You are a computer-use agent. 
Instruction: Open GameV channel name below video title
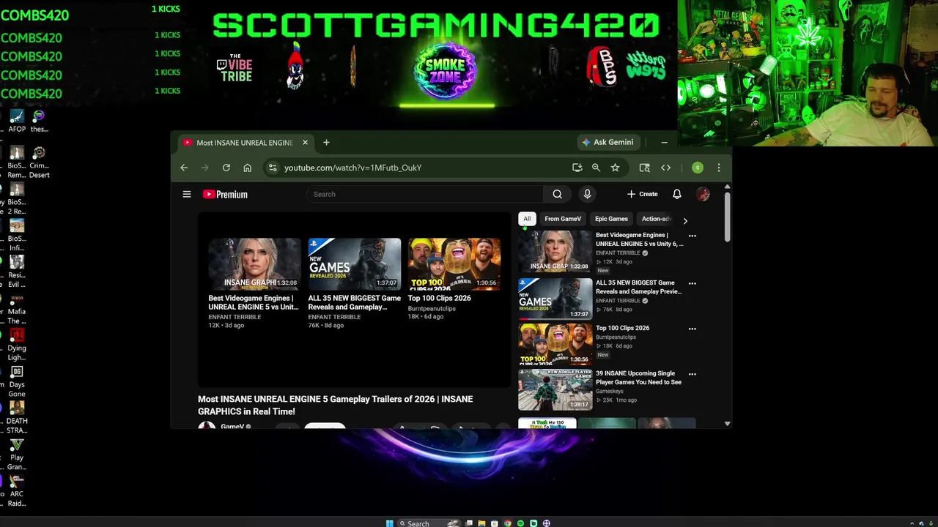pos(232,425)
